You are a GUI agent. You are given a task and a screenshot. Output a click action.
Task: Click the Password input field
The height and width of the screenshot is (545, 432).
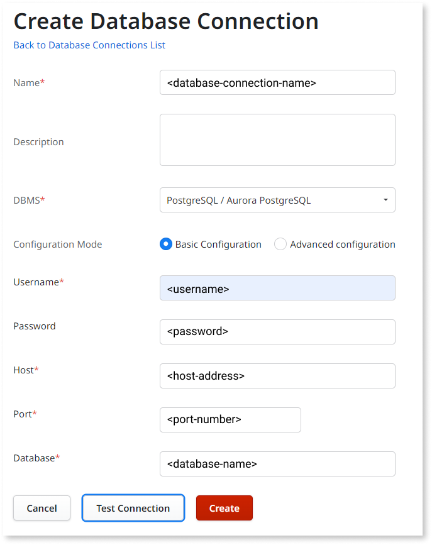[x=277, y=331]
